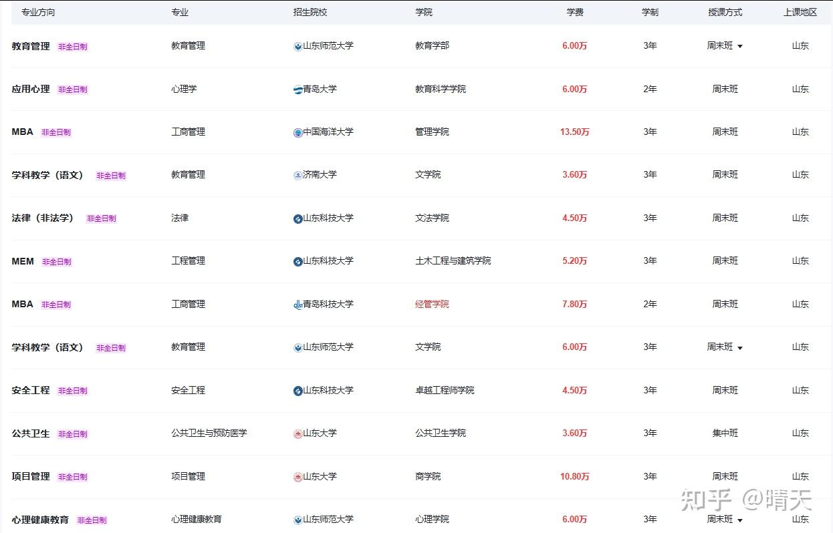Click 青岛大学 logo icon
Screen dimensions: 833x533
pyautogui.click(x=297, y=90)
